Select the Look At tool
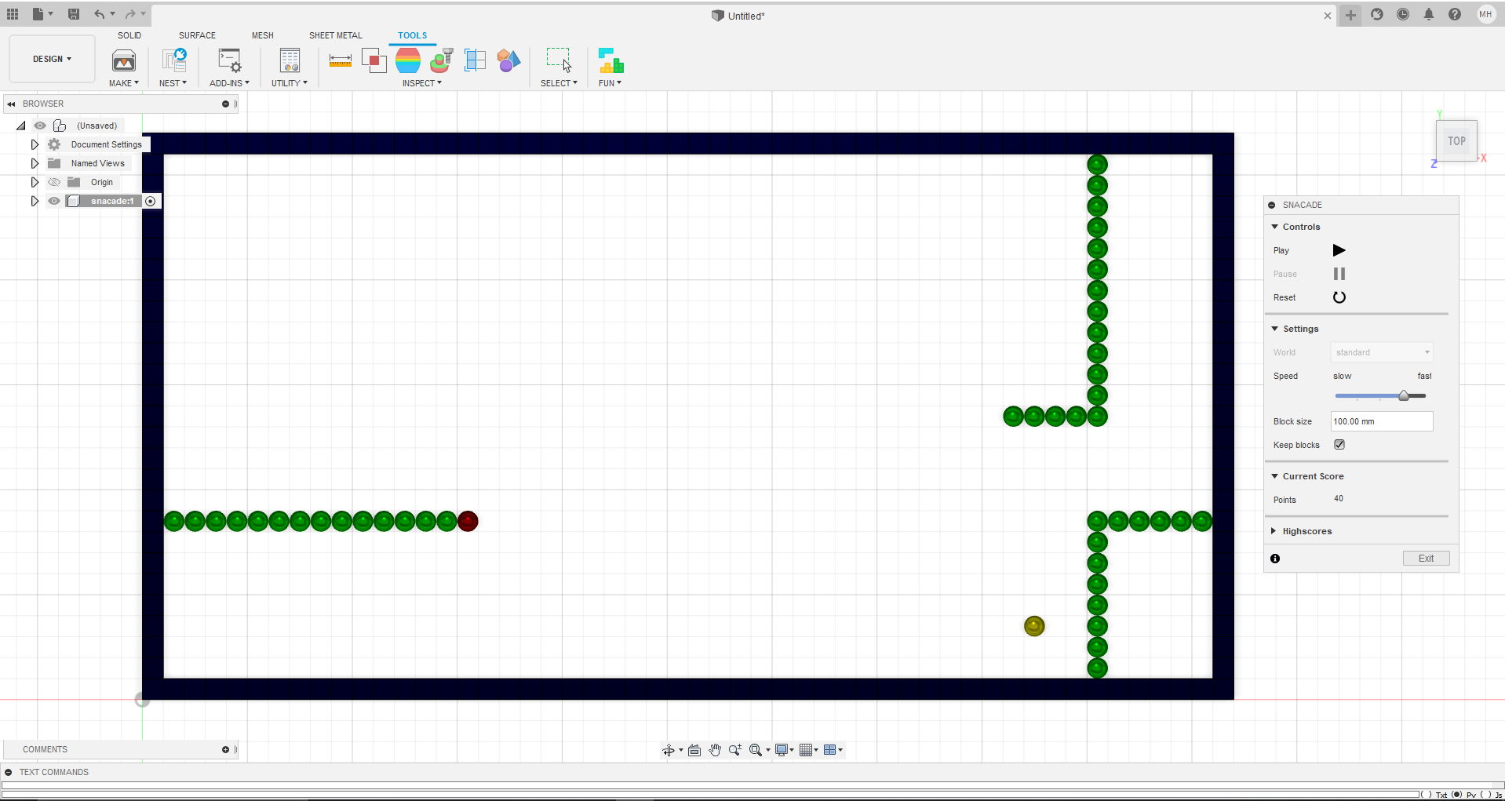Screen dimensions: 1505x801 coord(694,750)
